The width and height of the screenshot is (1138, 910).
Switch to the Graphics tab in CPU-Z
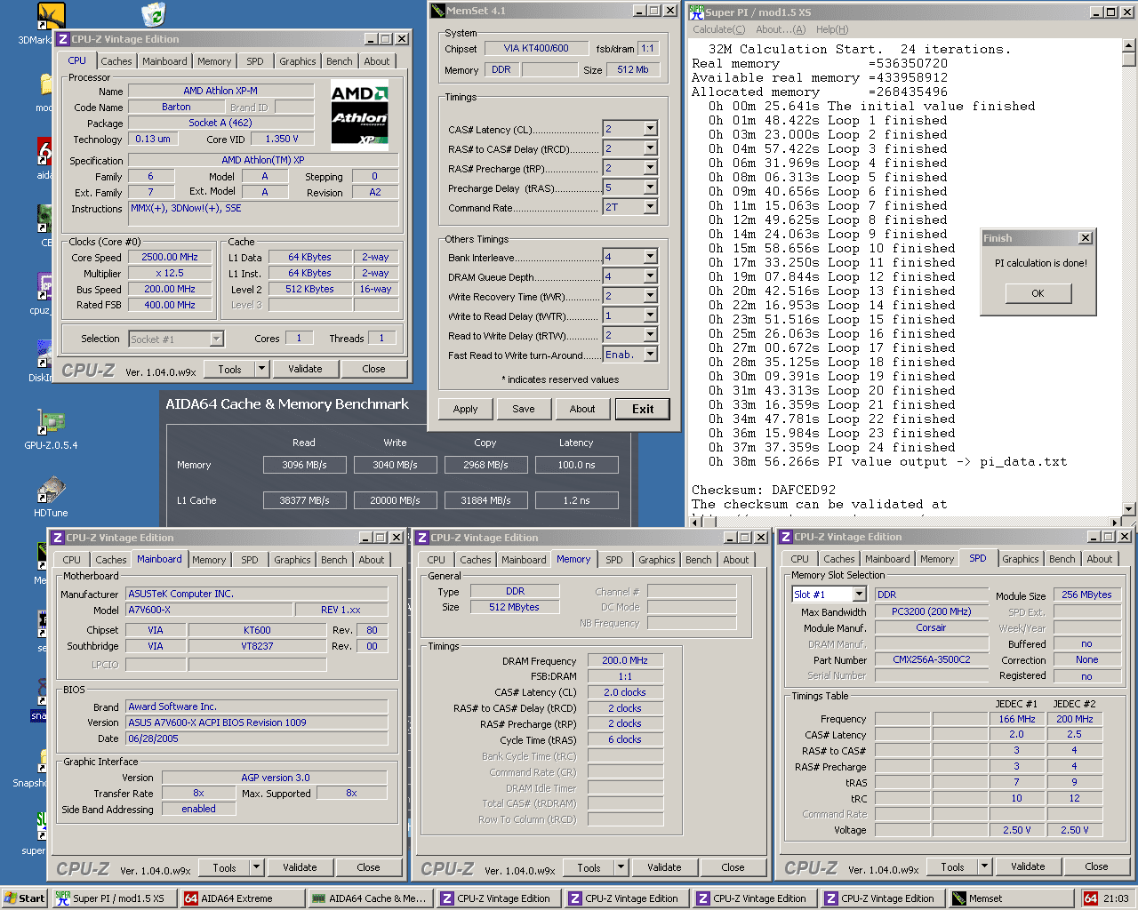pyautogui.click(x=297, y=60)
